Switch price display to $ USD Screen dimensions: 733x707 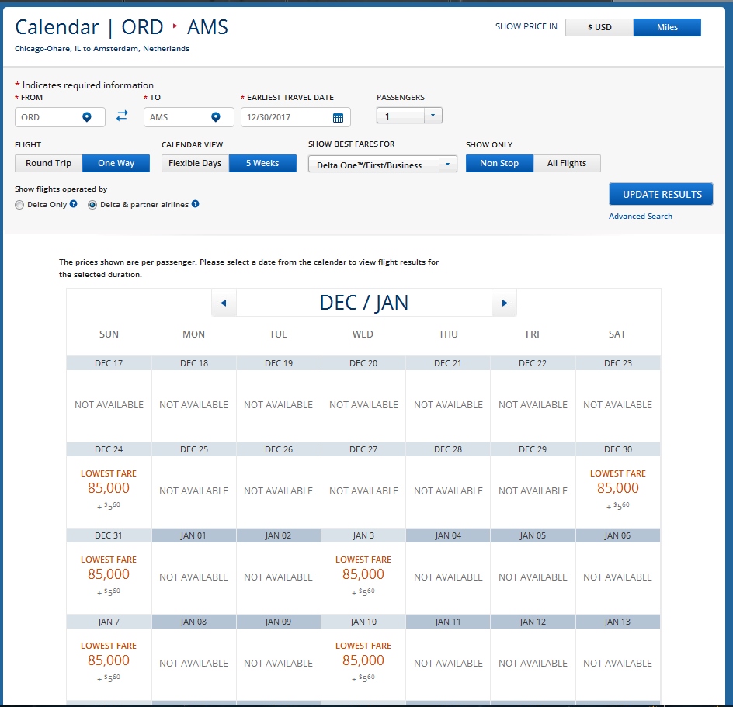pyautogui.click(x=599, y=27)
